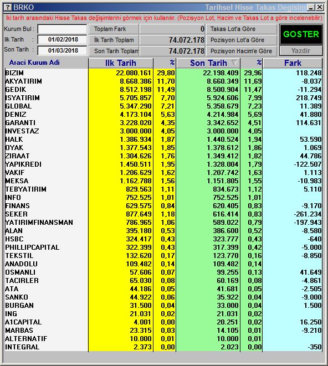Select the MARBAS row

(x=163, y=331)
